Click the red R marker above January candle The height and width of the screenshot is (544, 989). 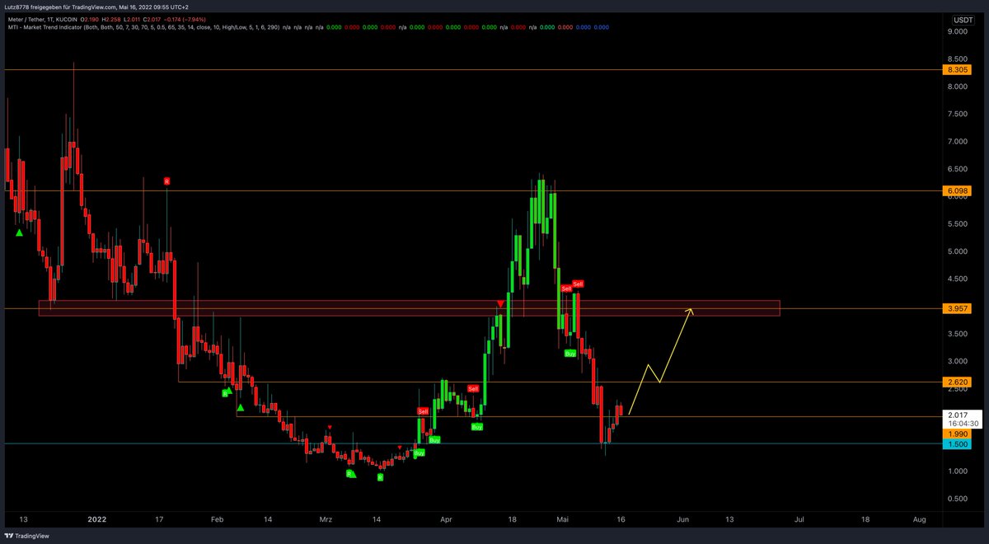coord(166,181)
